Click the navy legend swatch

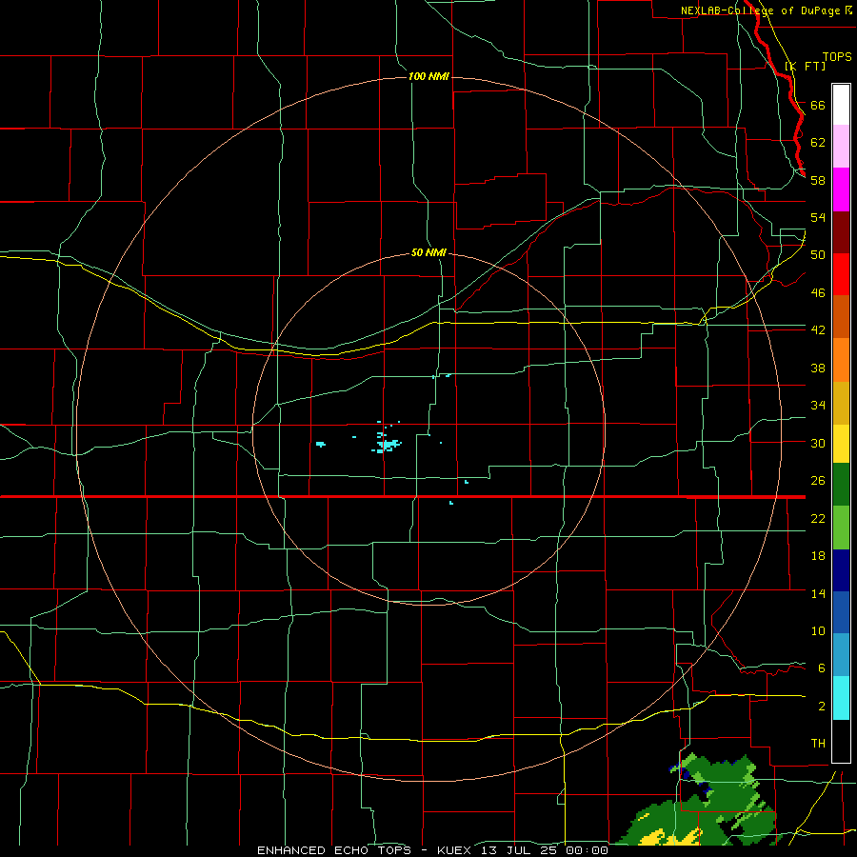point(841,570)
